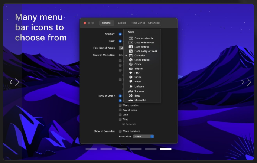This screenshot has width=257, height=163.
Task: Enable Week numbers in Show in Calendar
Action: pyautogui.click(x=120, y=131)
